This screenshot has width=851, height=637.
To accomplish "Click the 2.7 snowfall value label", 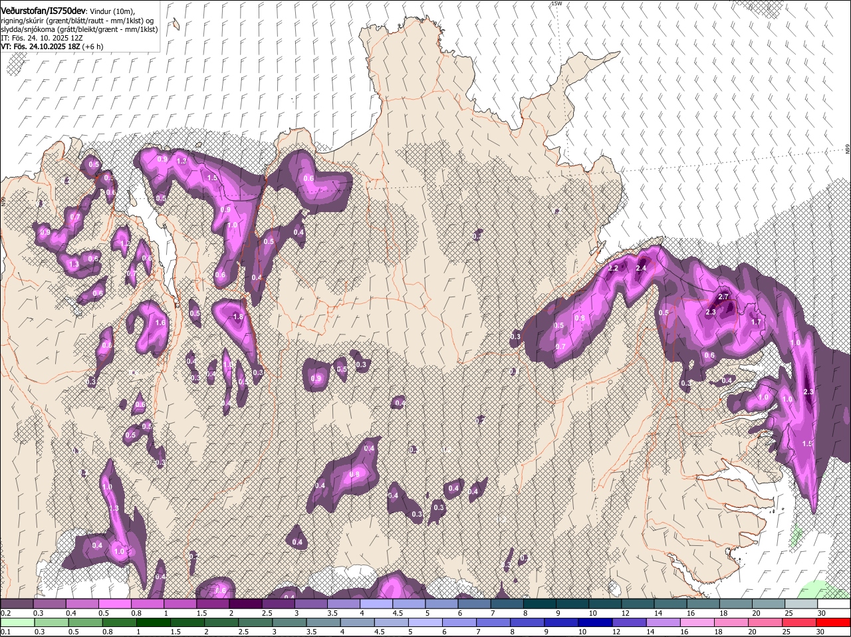I will coord(725,297).
